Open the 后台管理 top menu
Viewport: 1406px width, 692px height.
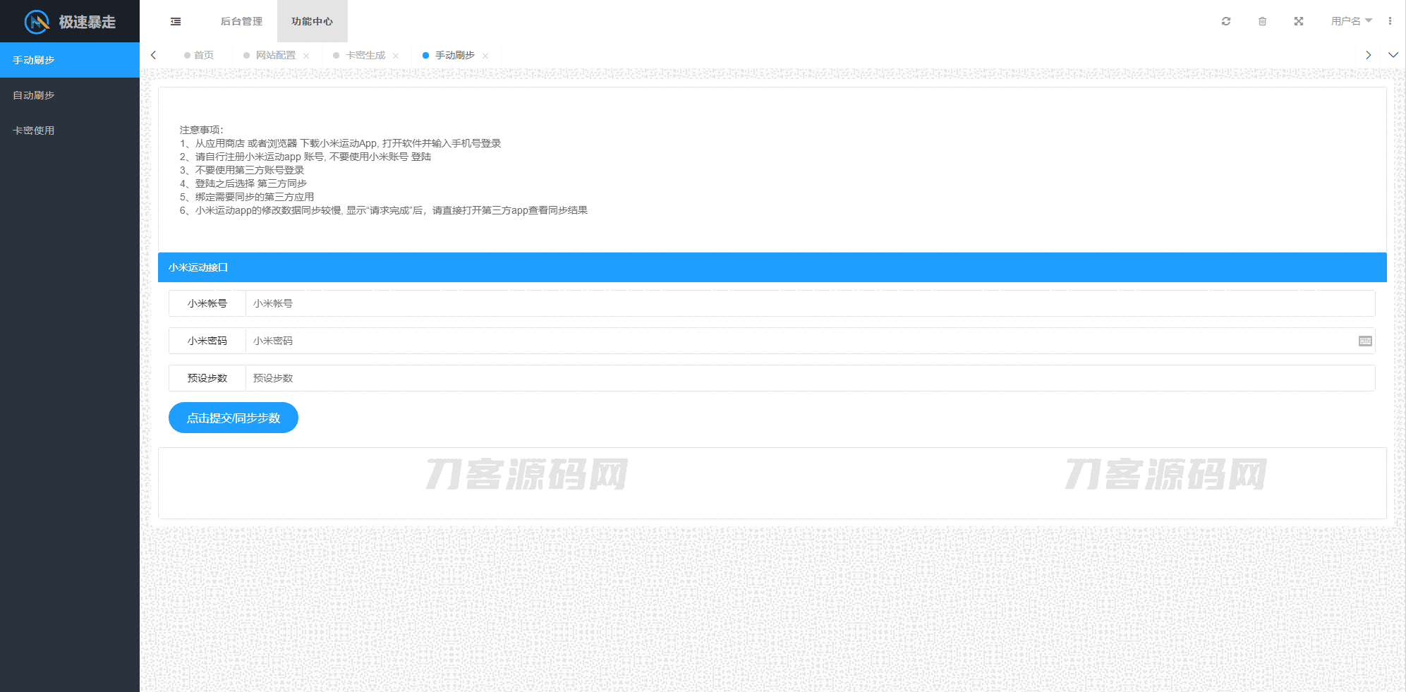coord(241,21)
